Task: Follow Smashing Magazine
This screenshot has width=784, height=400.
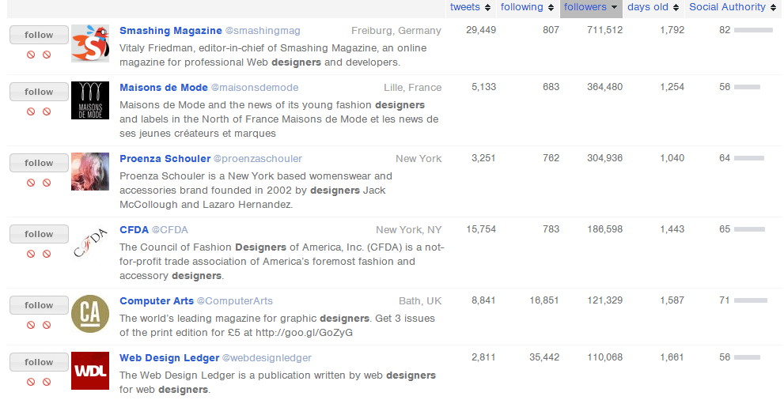Action: point(39,35)
